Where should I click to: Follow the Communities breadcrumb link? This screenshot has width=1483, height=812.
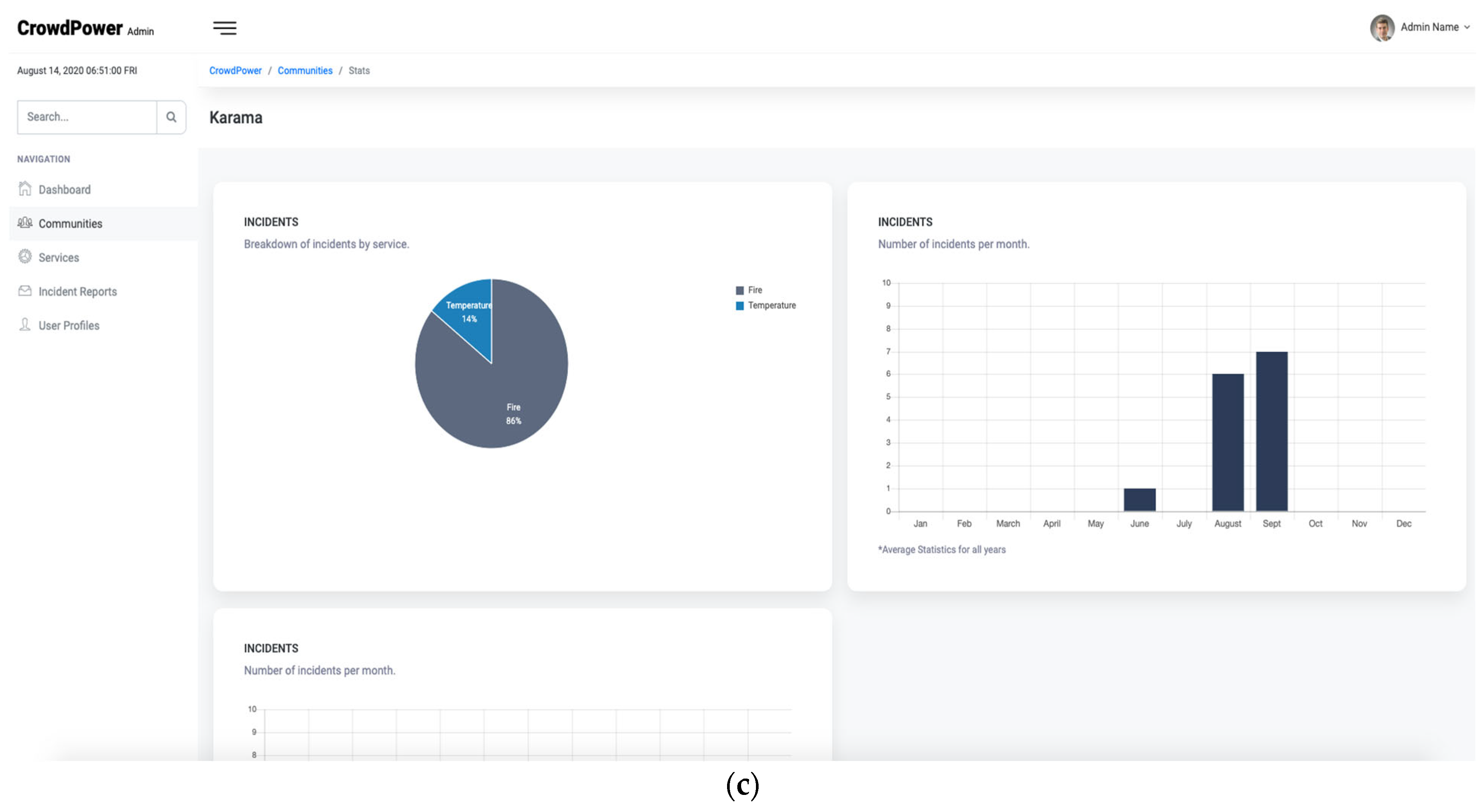305,70
